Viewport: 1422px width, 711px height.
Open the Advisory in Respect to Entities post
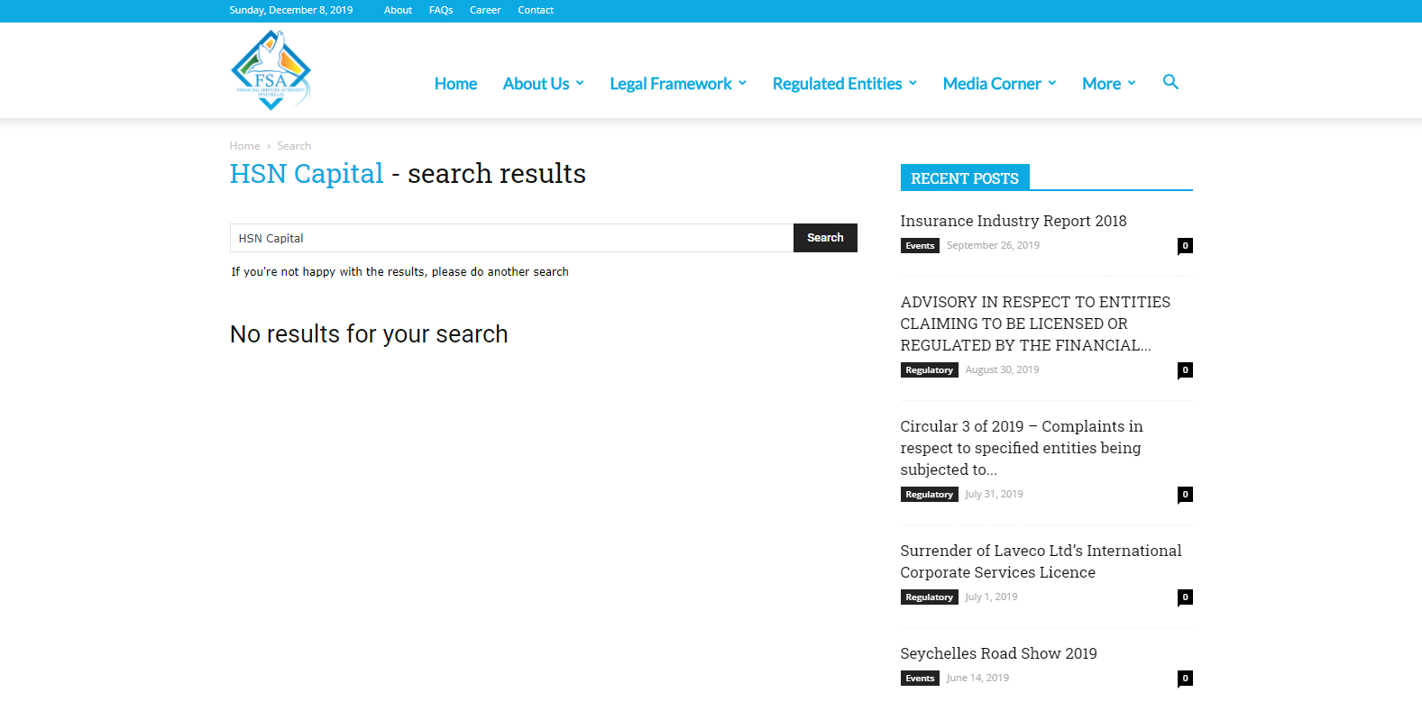[1035, 324]
